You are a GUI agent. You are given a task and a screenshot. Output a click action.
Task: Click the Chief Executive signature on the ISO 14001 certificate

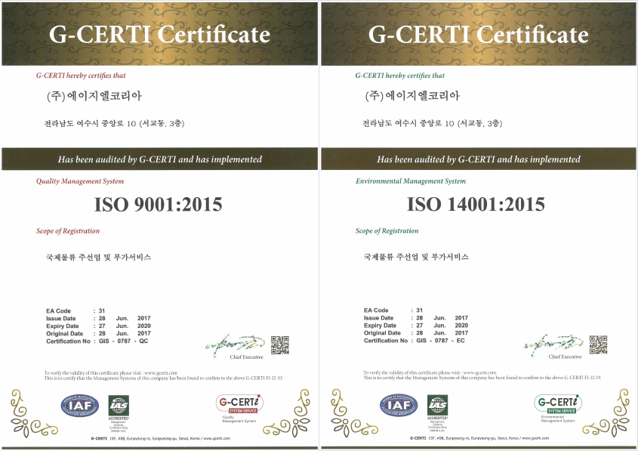553,344
